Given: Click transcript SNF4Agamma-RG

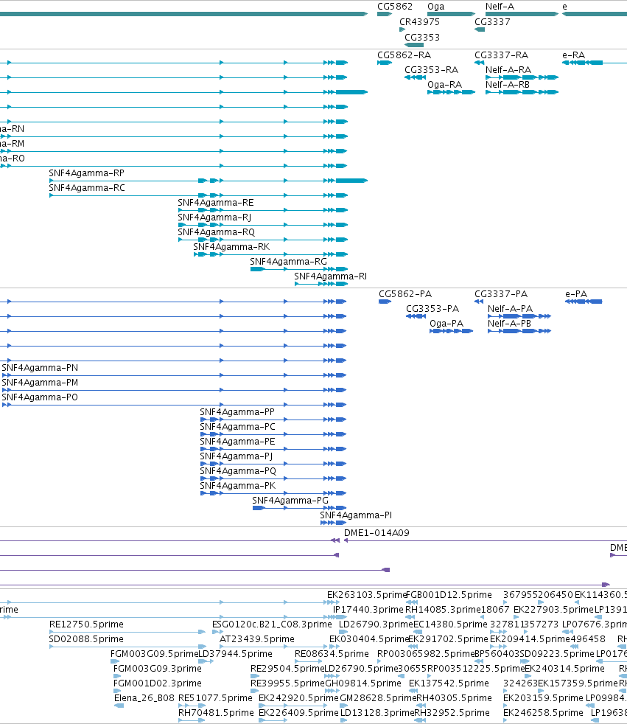Looking at the screenshot, I should click(288, 262).
